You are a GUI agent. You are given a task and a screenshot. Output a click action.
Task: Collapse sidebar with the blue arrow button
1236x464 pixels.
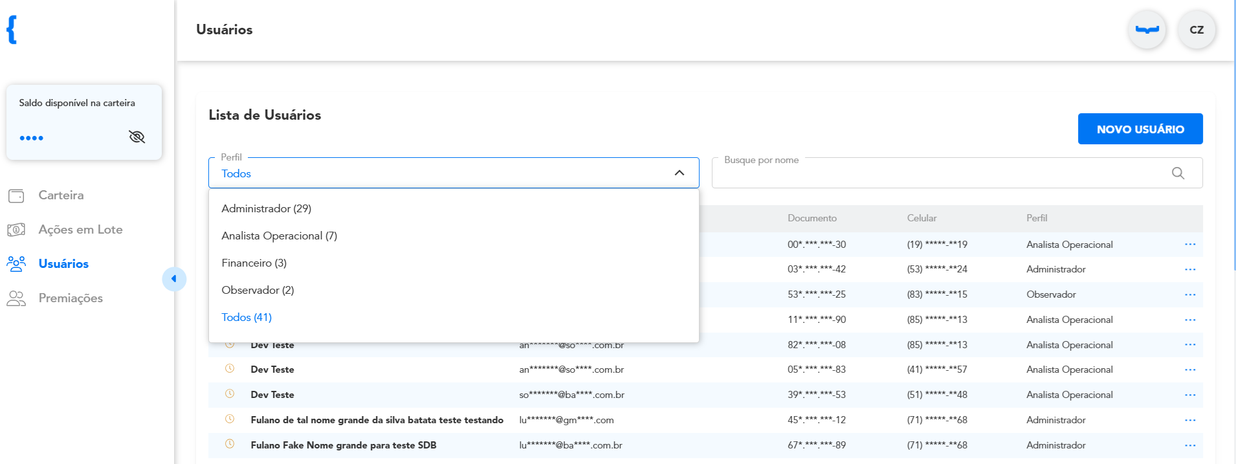[x=174, y=279]
